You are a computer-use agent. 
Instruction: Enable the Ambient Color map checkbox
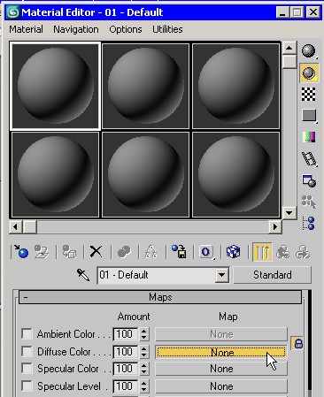(x=27, y=334)
